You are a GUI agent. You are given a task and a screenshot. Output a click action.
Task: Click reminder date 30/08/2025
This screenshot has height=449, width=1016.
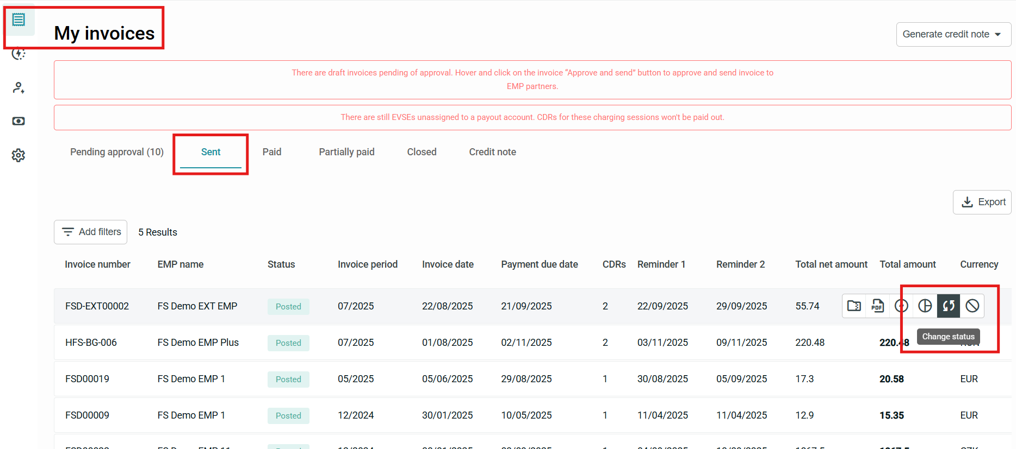[x=662, y=379]
